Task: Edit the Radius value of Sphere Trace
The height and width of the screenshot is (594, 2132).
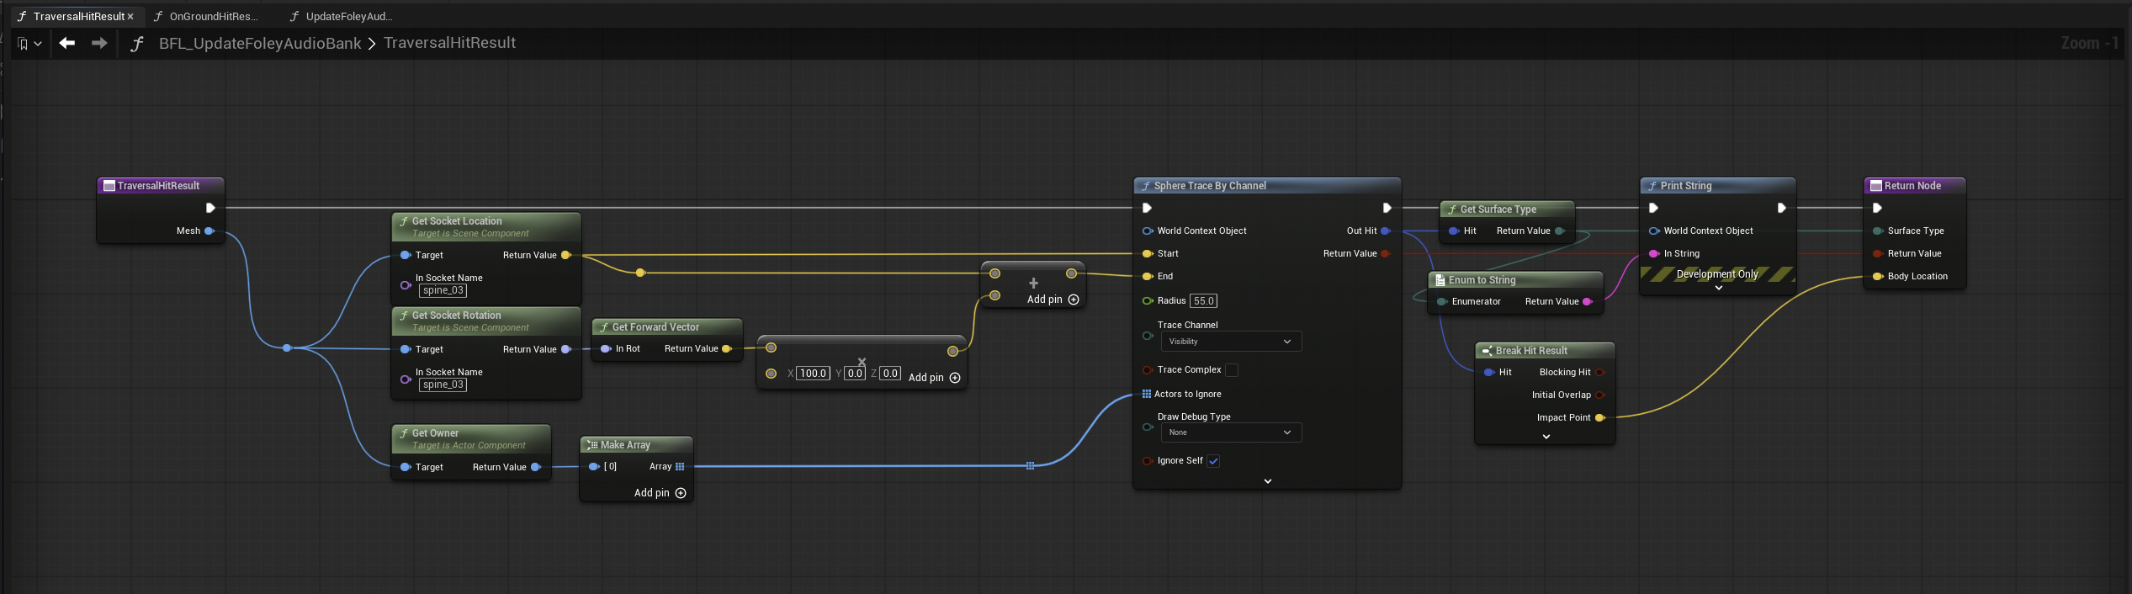Action: point(1203,301)
